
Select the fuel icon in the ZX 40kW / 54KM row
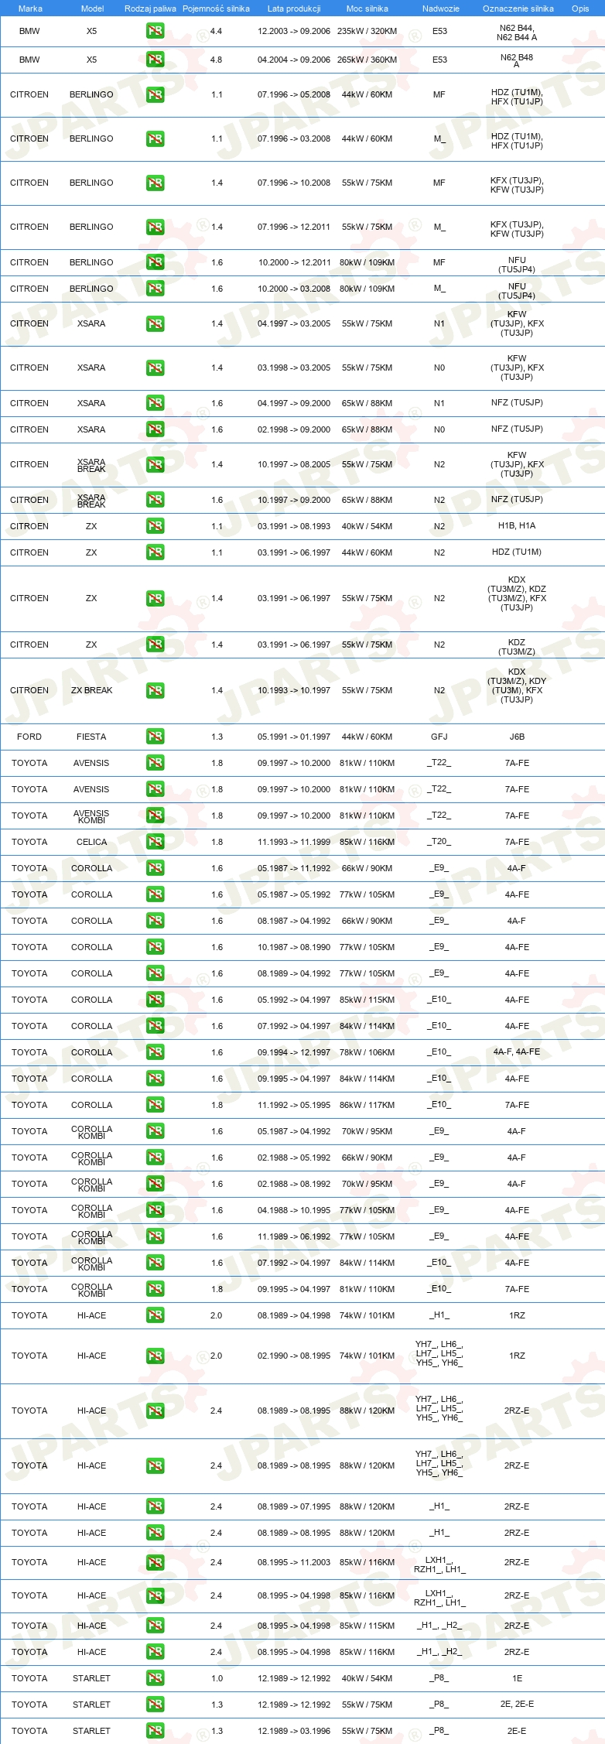click(x=155, y=526)
